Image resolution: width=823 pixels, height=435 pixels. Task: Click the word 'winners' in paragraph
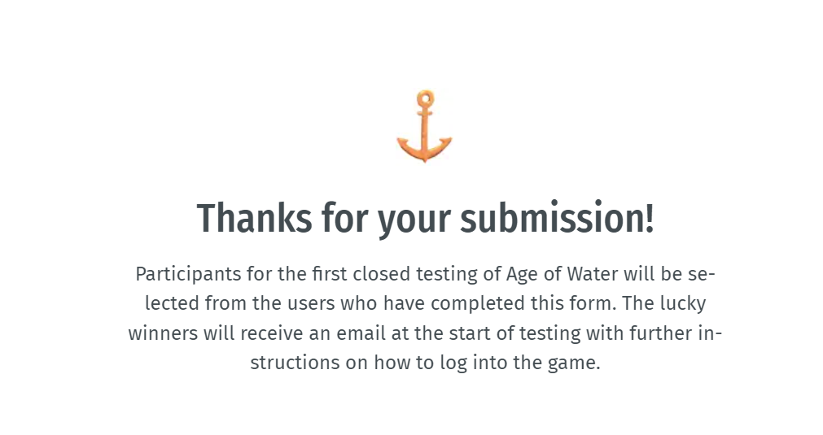point(163,333)
